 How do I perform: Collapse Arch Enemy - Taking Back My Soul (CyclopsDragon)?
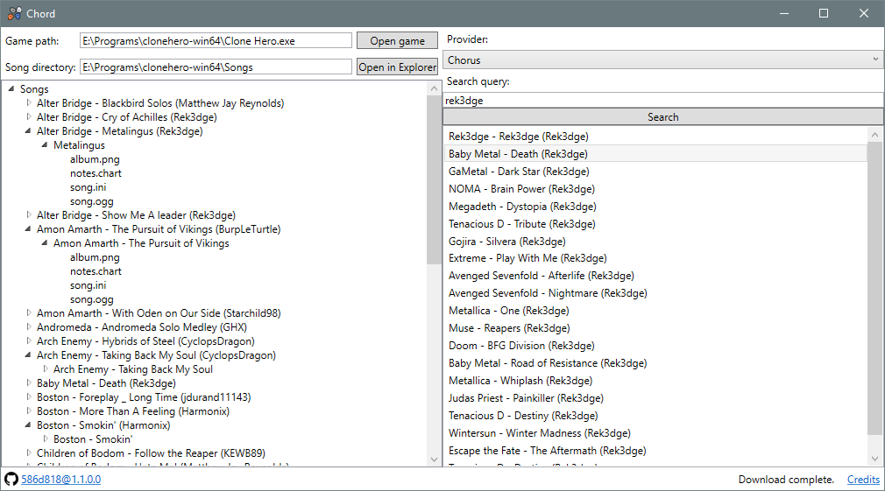pyautogui.click(x=28, y=355)
